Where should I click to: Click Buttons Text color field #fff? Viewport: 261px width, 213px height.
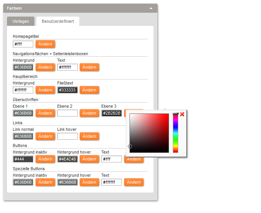pyautogui.click(x=111, y=159)
